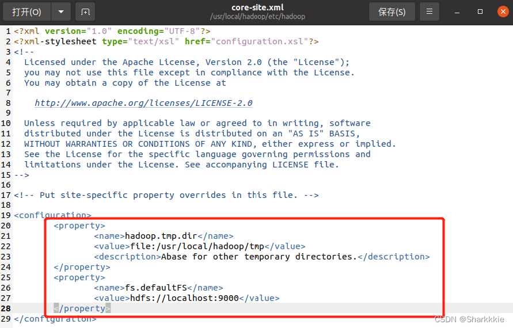Click the /usr/local/hadoop/etc/hadoop path subtitle
The image size is (513, 328).
(257, 16)
